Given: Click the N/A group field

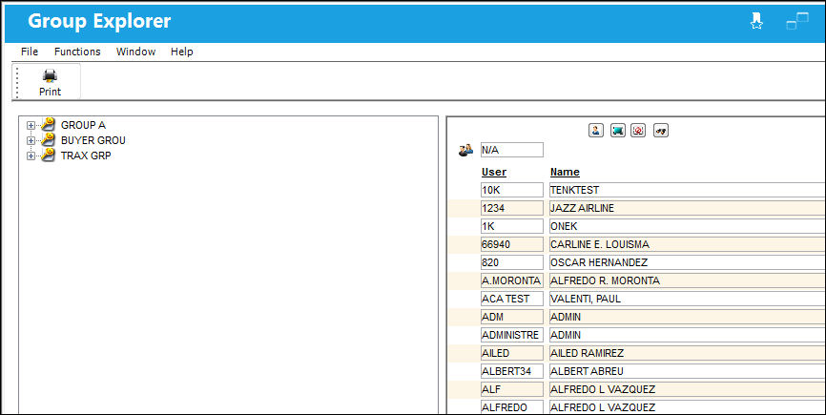Looking at the screenshot, I should [511, 150].
